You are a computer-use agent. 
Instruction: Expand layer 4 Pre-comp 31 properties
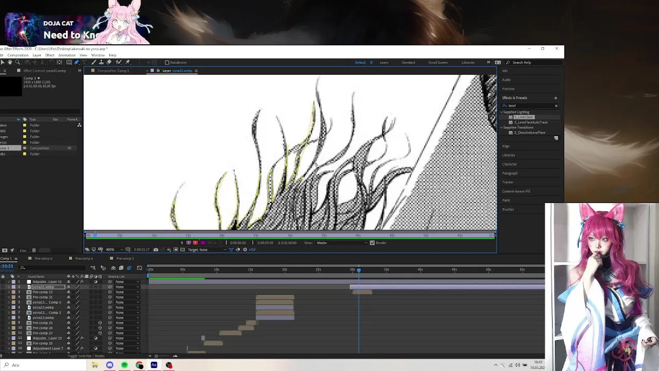[9, 297]
